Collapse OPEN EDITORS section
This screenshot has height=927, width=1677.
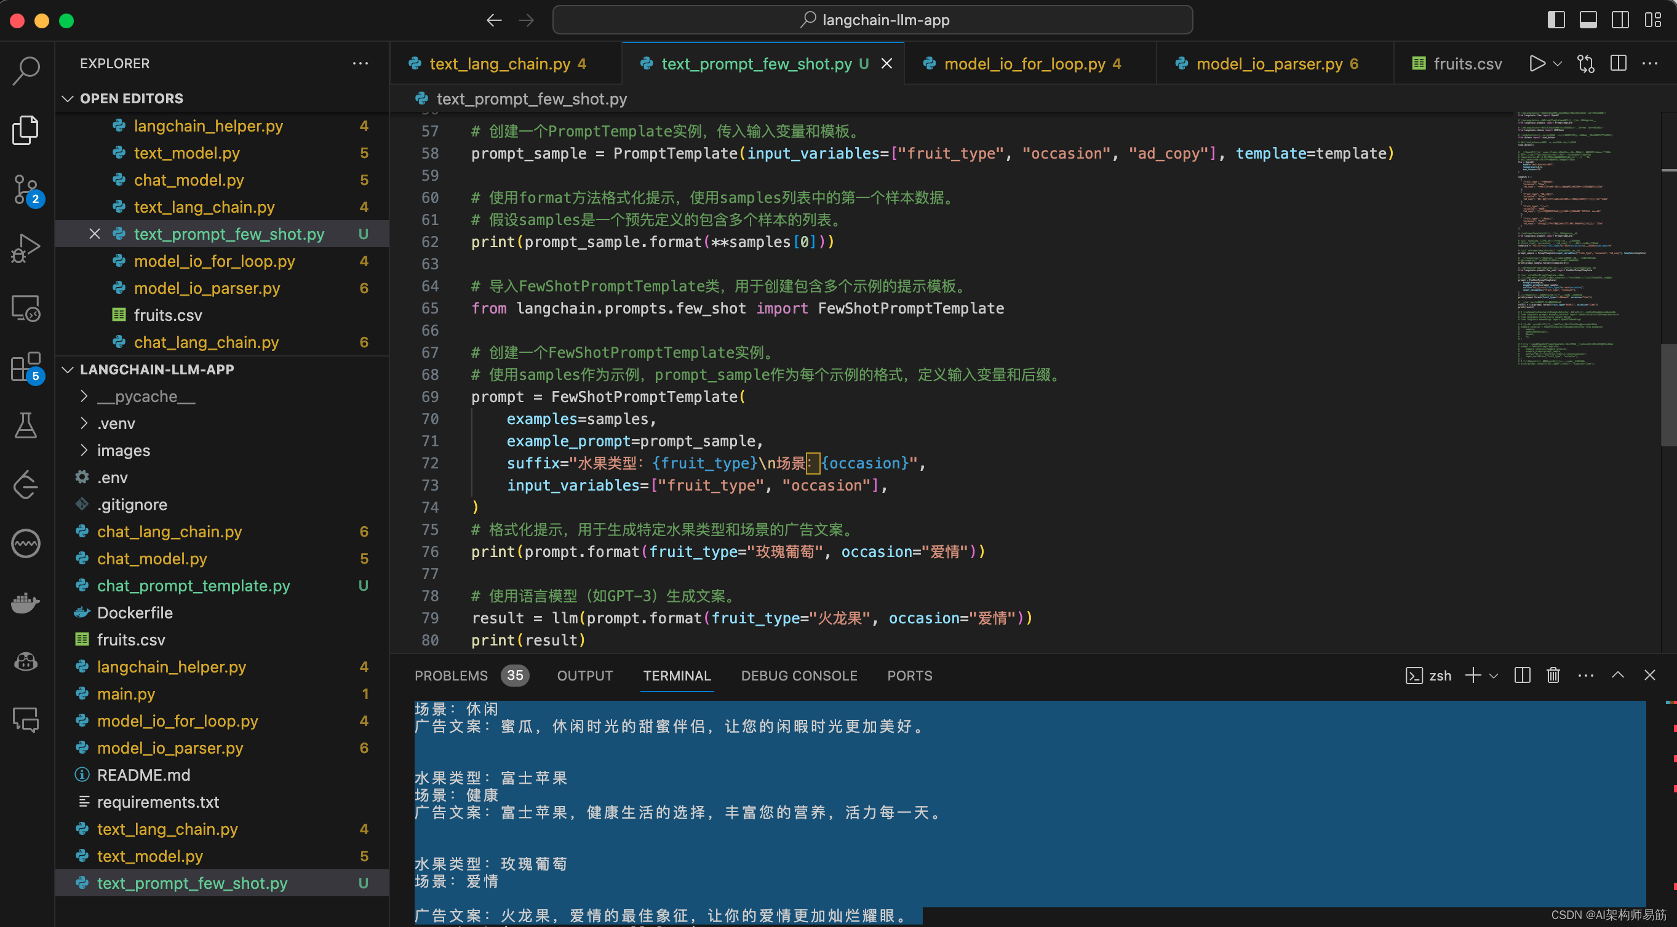pos(67,98)
